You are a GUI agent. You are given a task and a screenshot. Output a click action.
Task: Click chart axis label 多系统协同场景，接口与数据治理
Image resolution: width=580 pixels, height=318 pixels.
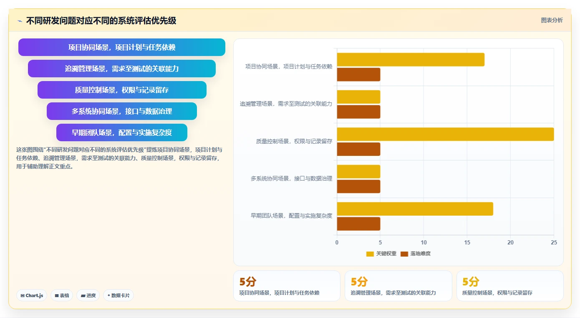[x=291, y=178]
